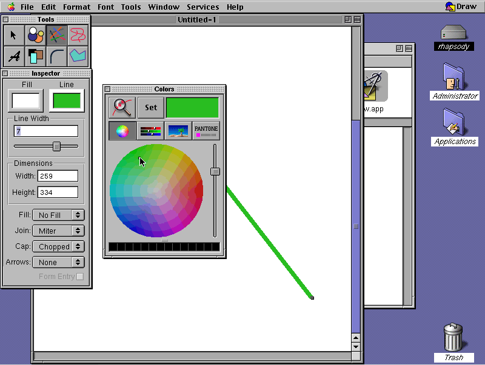Open the Help menu
485x365 pixels.
coord(235,7)
